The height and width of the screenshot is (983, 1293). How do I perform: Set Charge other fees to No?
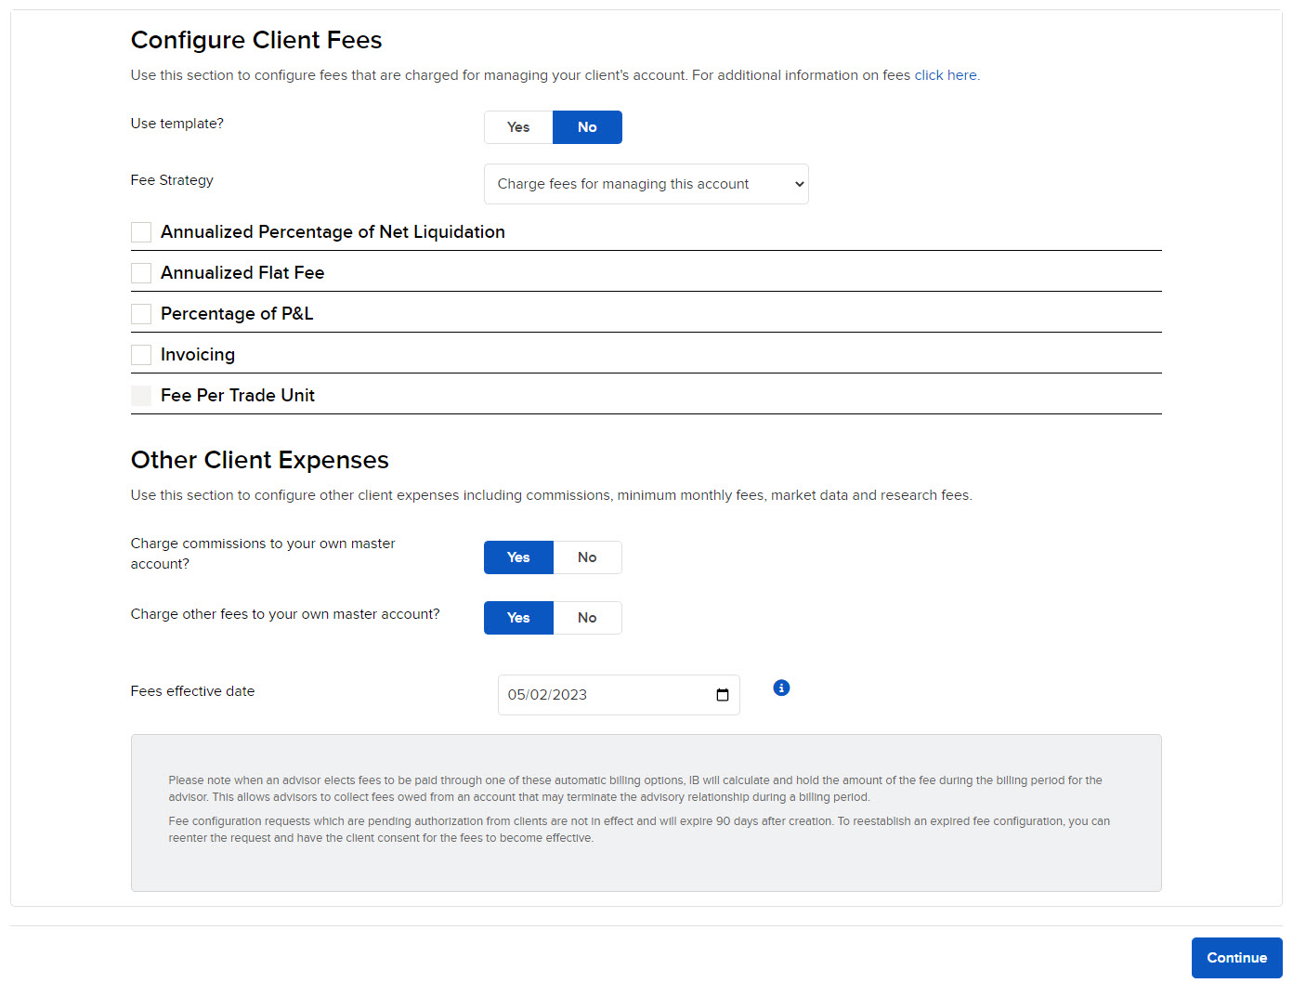(x=587, y=618)
